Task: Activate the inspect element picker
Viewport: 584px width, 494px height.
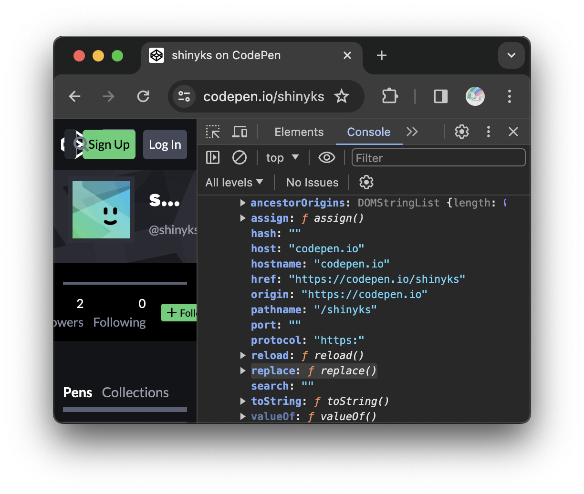Action: pos(213,132)
